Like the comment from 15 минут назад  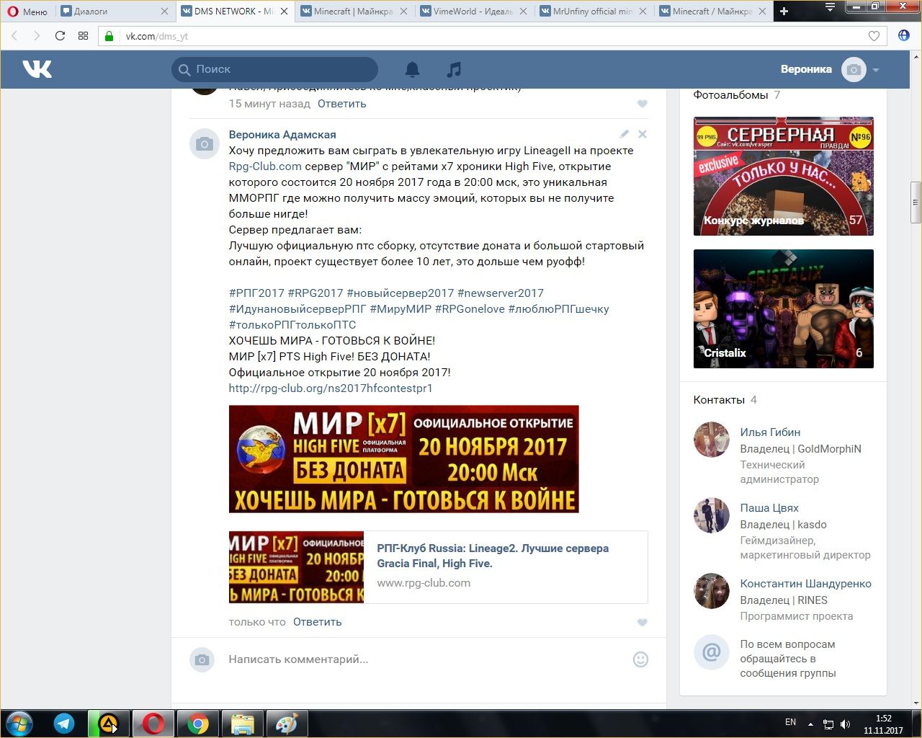pos(643,104)
